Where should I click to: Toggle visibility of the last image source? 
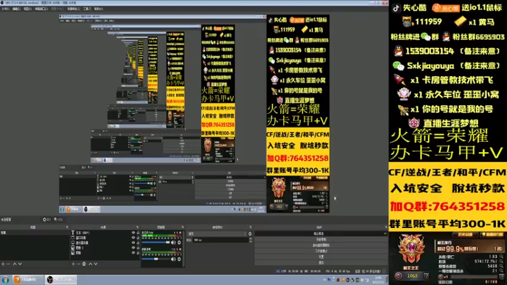pos(133,253)
